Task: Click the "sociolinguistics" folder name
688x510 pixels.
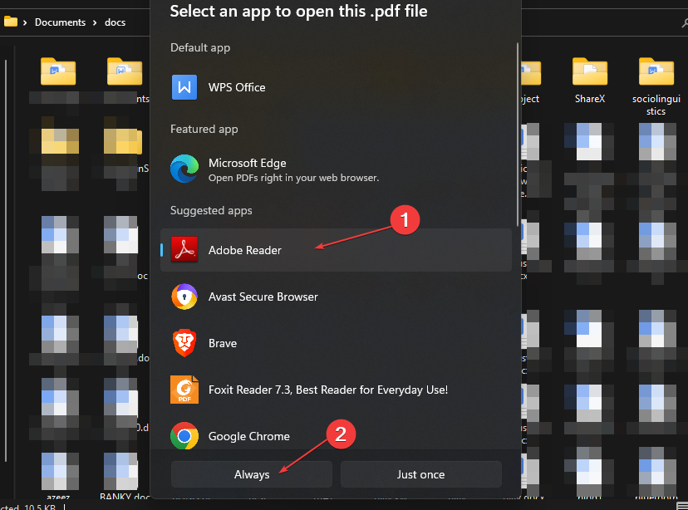Action: click(656, 105)
